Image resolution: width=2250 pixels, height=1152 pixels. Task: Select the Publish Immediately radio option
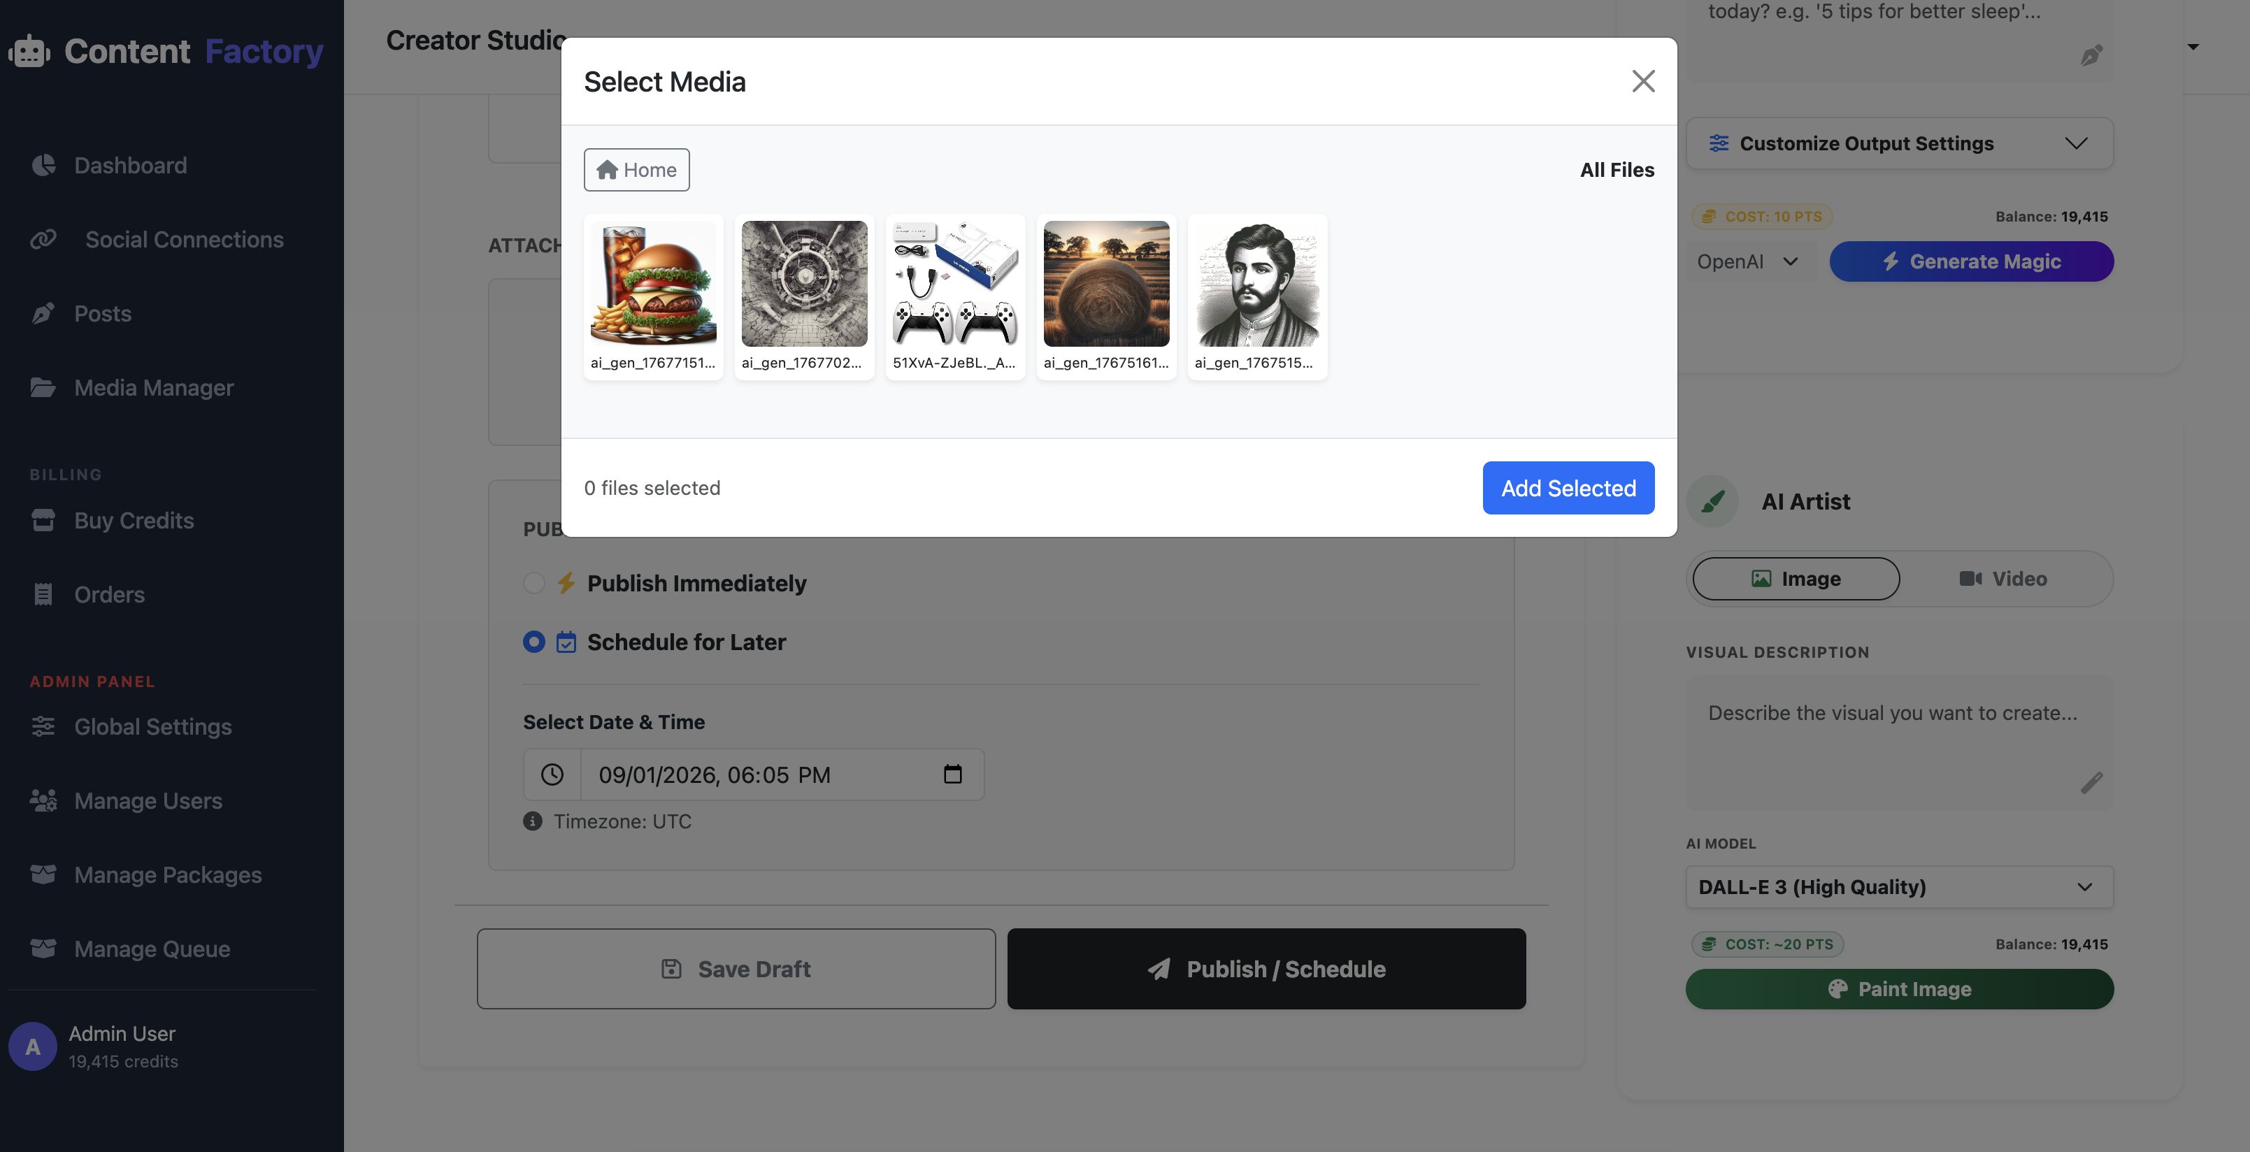[533, 582]
